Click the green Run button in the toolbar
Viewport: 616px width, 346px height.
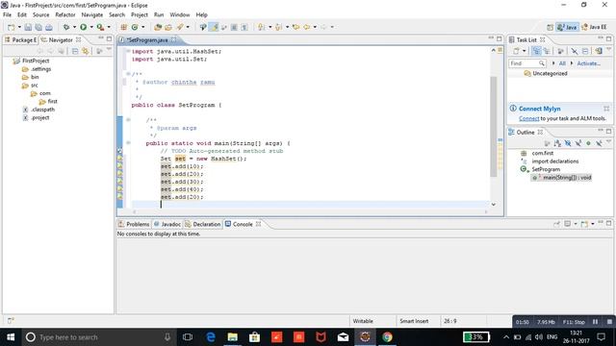84,27
